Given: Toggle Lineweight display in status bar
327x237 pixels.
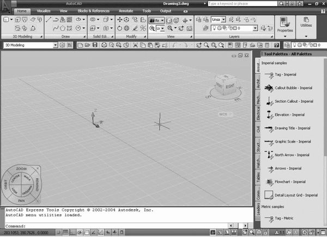Looking at the screenshot, I should 114,232.
